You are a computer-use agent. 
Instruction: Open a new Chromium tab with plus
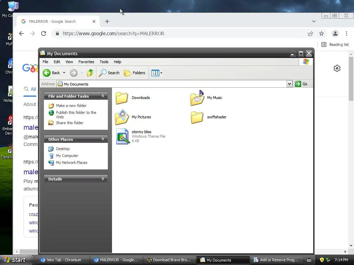coord(107,21)
